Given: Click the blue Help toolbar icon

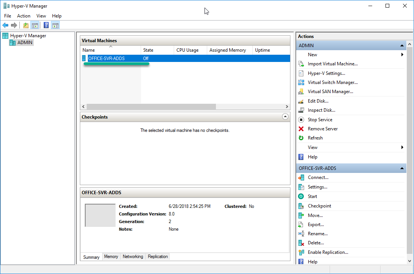Looking at the screenshot, I should [46, 25].
